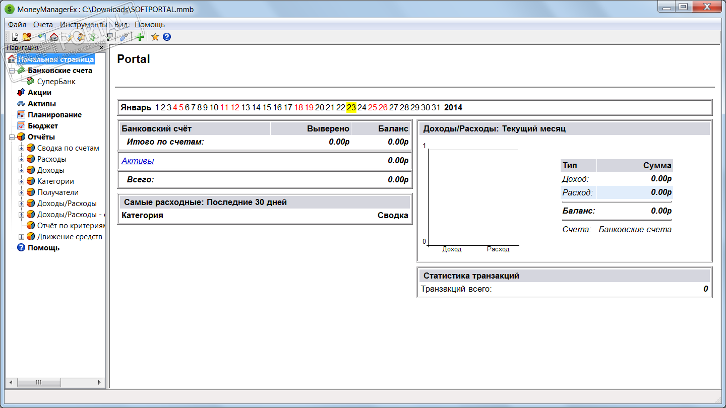Image resolution: width=726 pixels, height=408 pixels.
Task: Click the Транзакций всего label
Action: click(456, 289)
